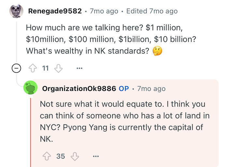Downvote Renegade9582's comment
This screenshot has width=228, height=167.
tap(58, 68)
